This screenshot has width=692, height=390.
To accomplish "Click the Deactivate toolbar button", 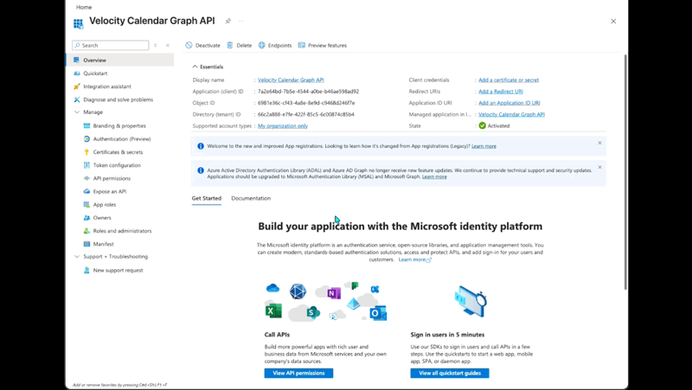I will point(202,46).
